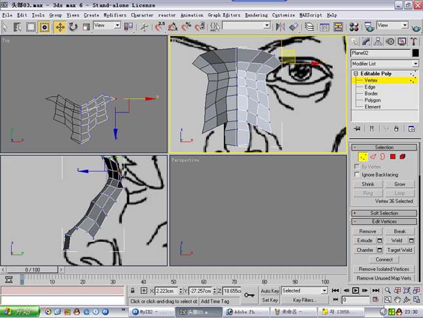Click the Plane02 object color swatch
423x318 pixels.
[416, 53]
